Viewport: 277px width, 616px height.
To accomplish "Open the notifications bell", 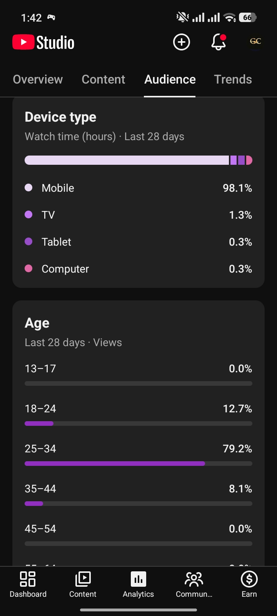I will point(219,42).
